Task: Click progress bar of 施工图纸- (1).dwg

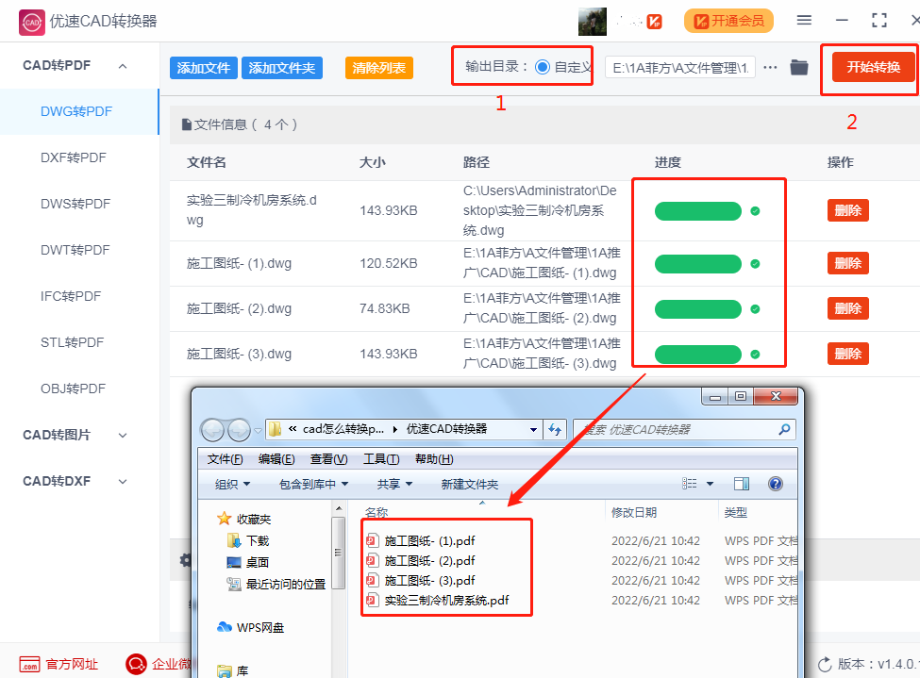Action: click(698, 264)
